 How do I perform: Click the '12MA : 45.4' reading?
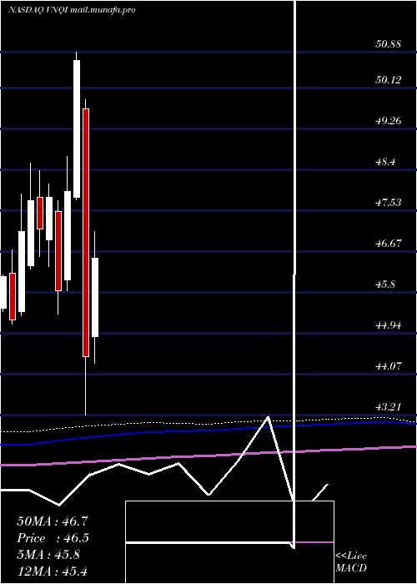point(53,571)
